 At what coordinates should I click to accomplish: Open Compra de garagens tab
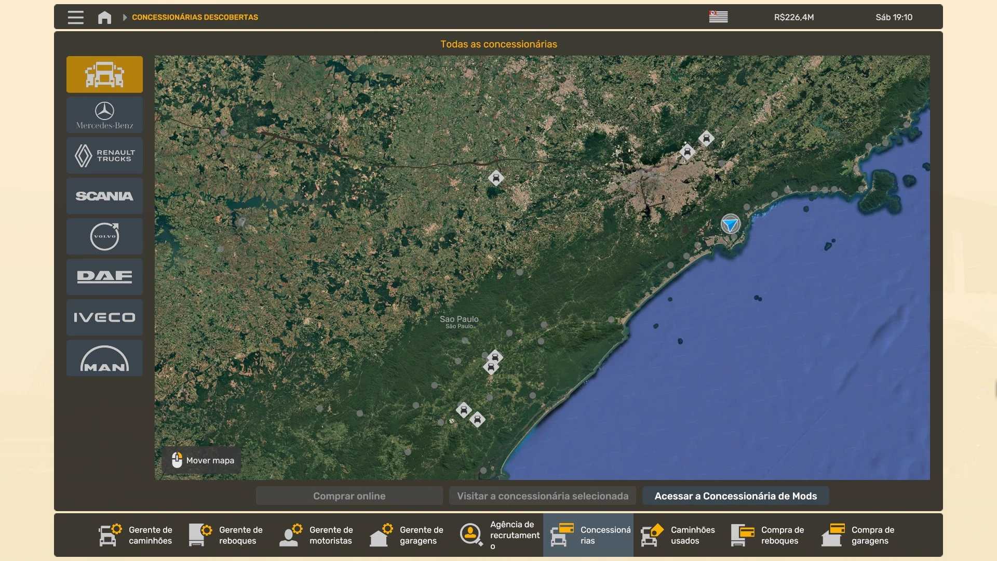(859, 535)
